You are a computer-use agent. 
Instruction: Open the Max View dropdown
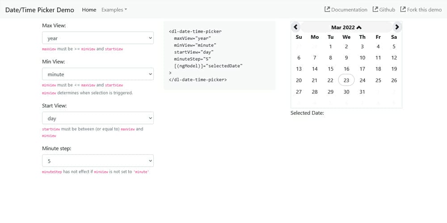[98, 38]
